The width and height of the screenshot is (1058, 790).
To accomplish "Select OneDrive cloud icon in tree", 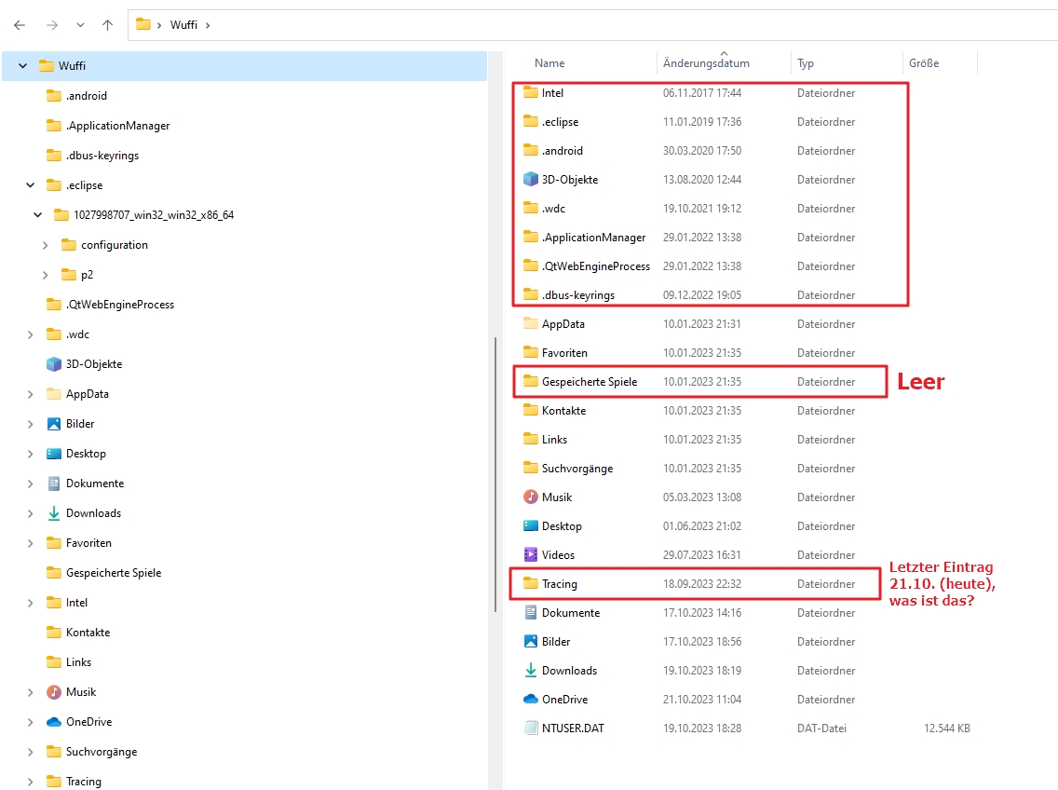I will 54,722.
